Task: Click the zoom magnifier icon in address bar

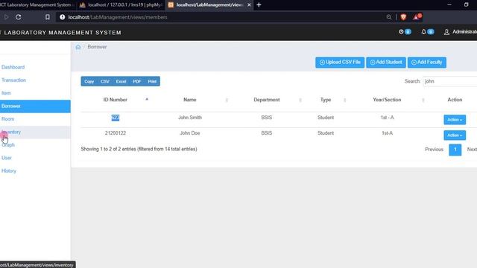Action: (389, 17)
